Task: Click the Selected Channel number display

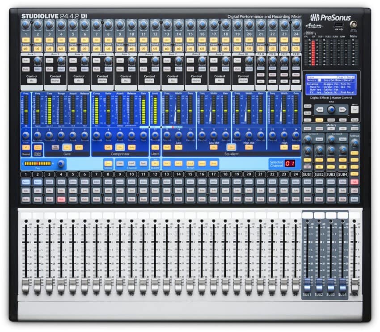Action: (289, 163)
